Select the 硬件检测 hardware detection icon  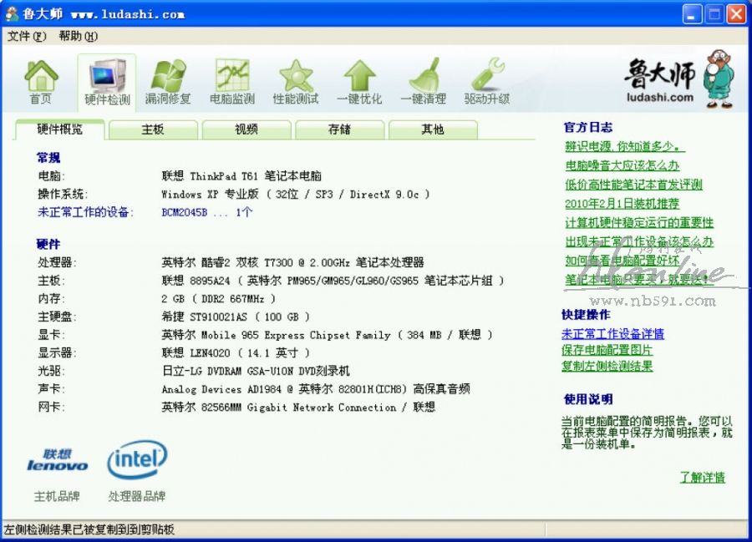[x=107, y=82]
